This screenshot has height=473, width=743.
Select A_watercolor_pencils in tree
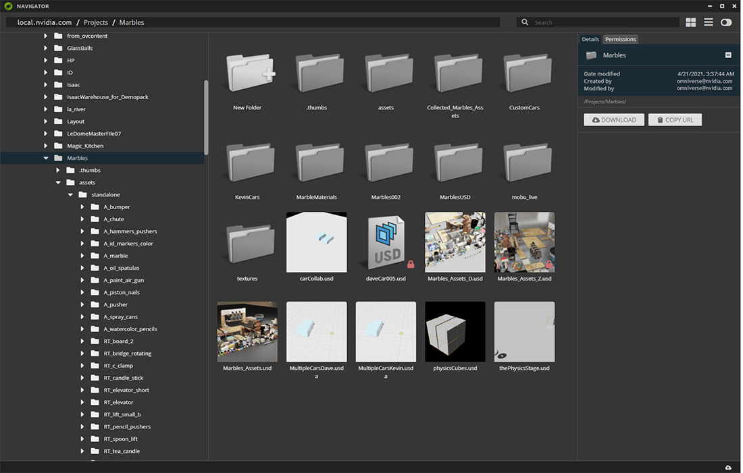(130, 329)
